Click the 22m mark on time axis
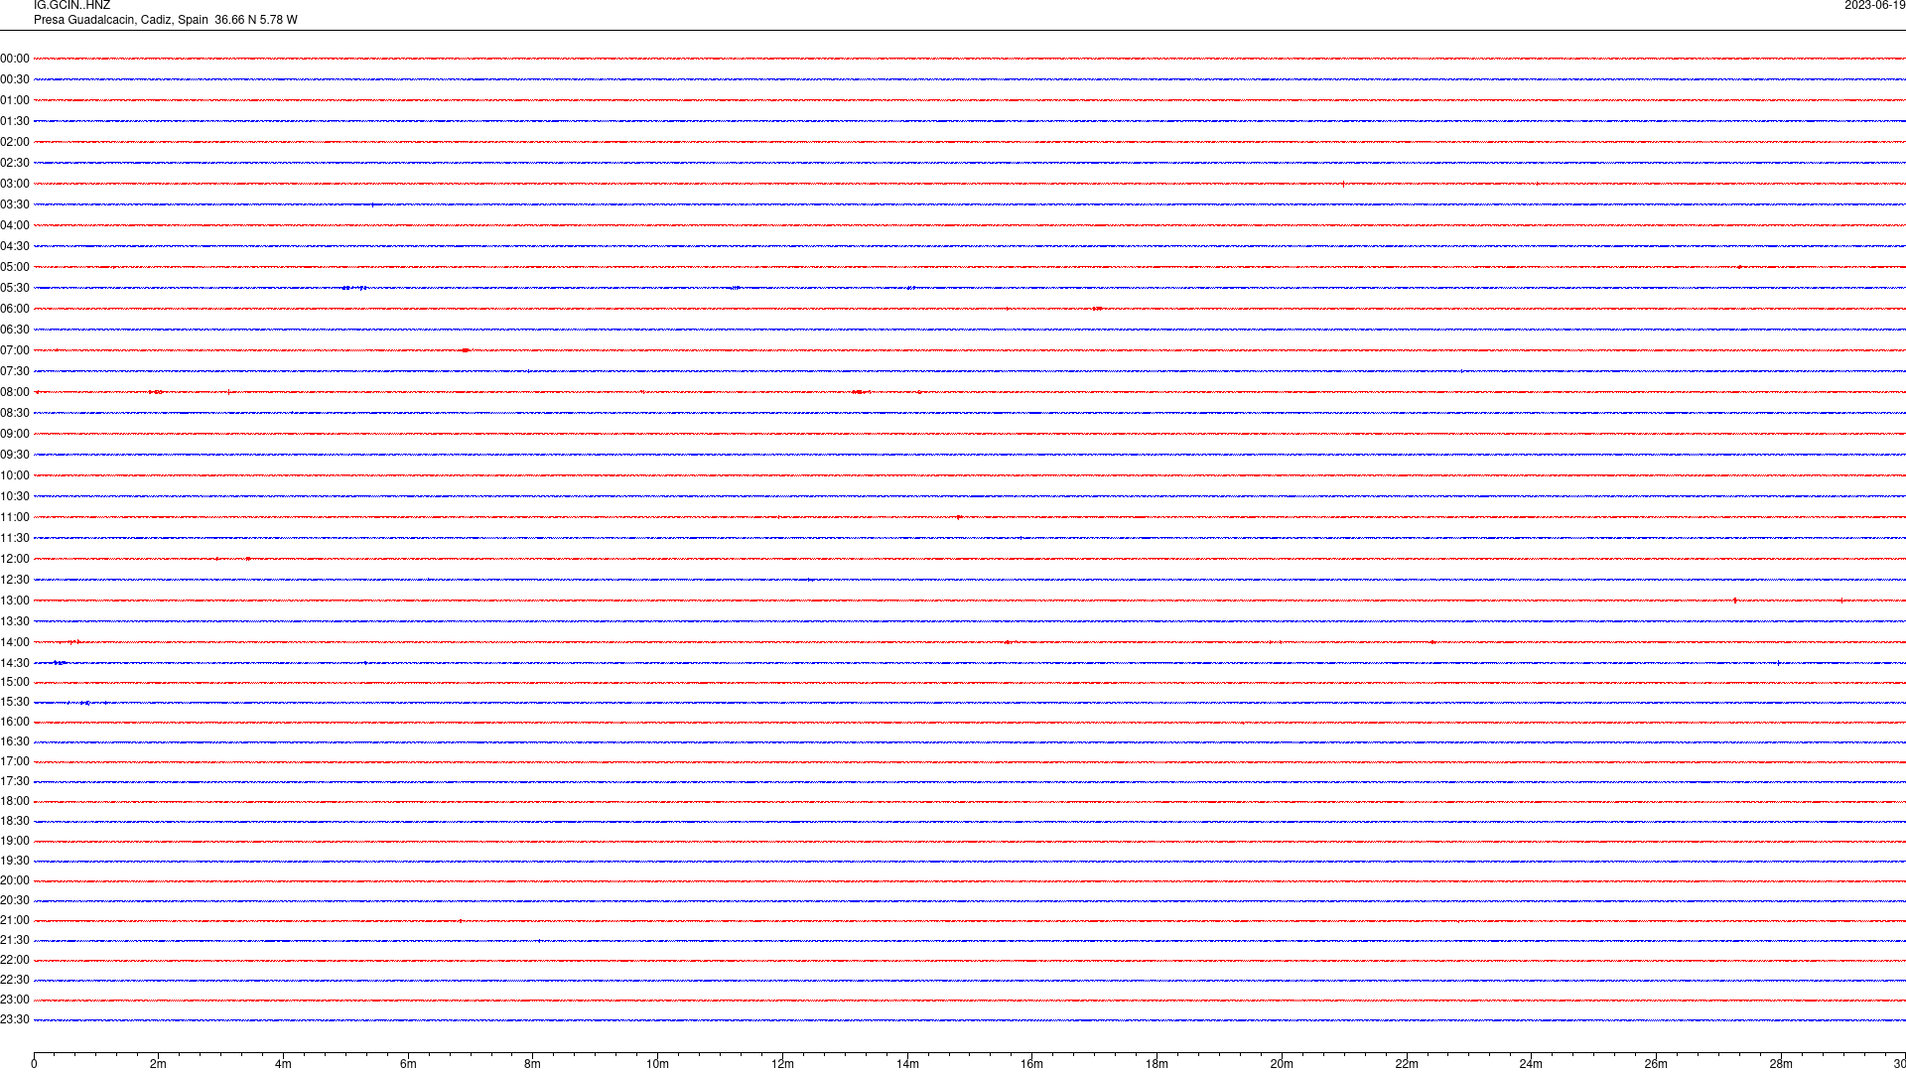1906x1072 pixels. 1407,1064
